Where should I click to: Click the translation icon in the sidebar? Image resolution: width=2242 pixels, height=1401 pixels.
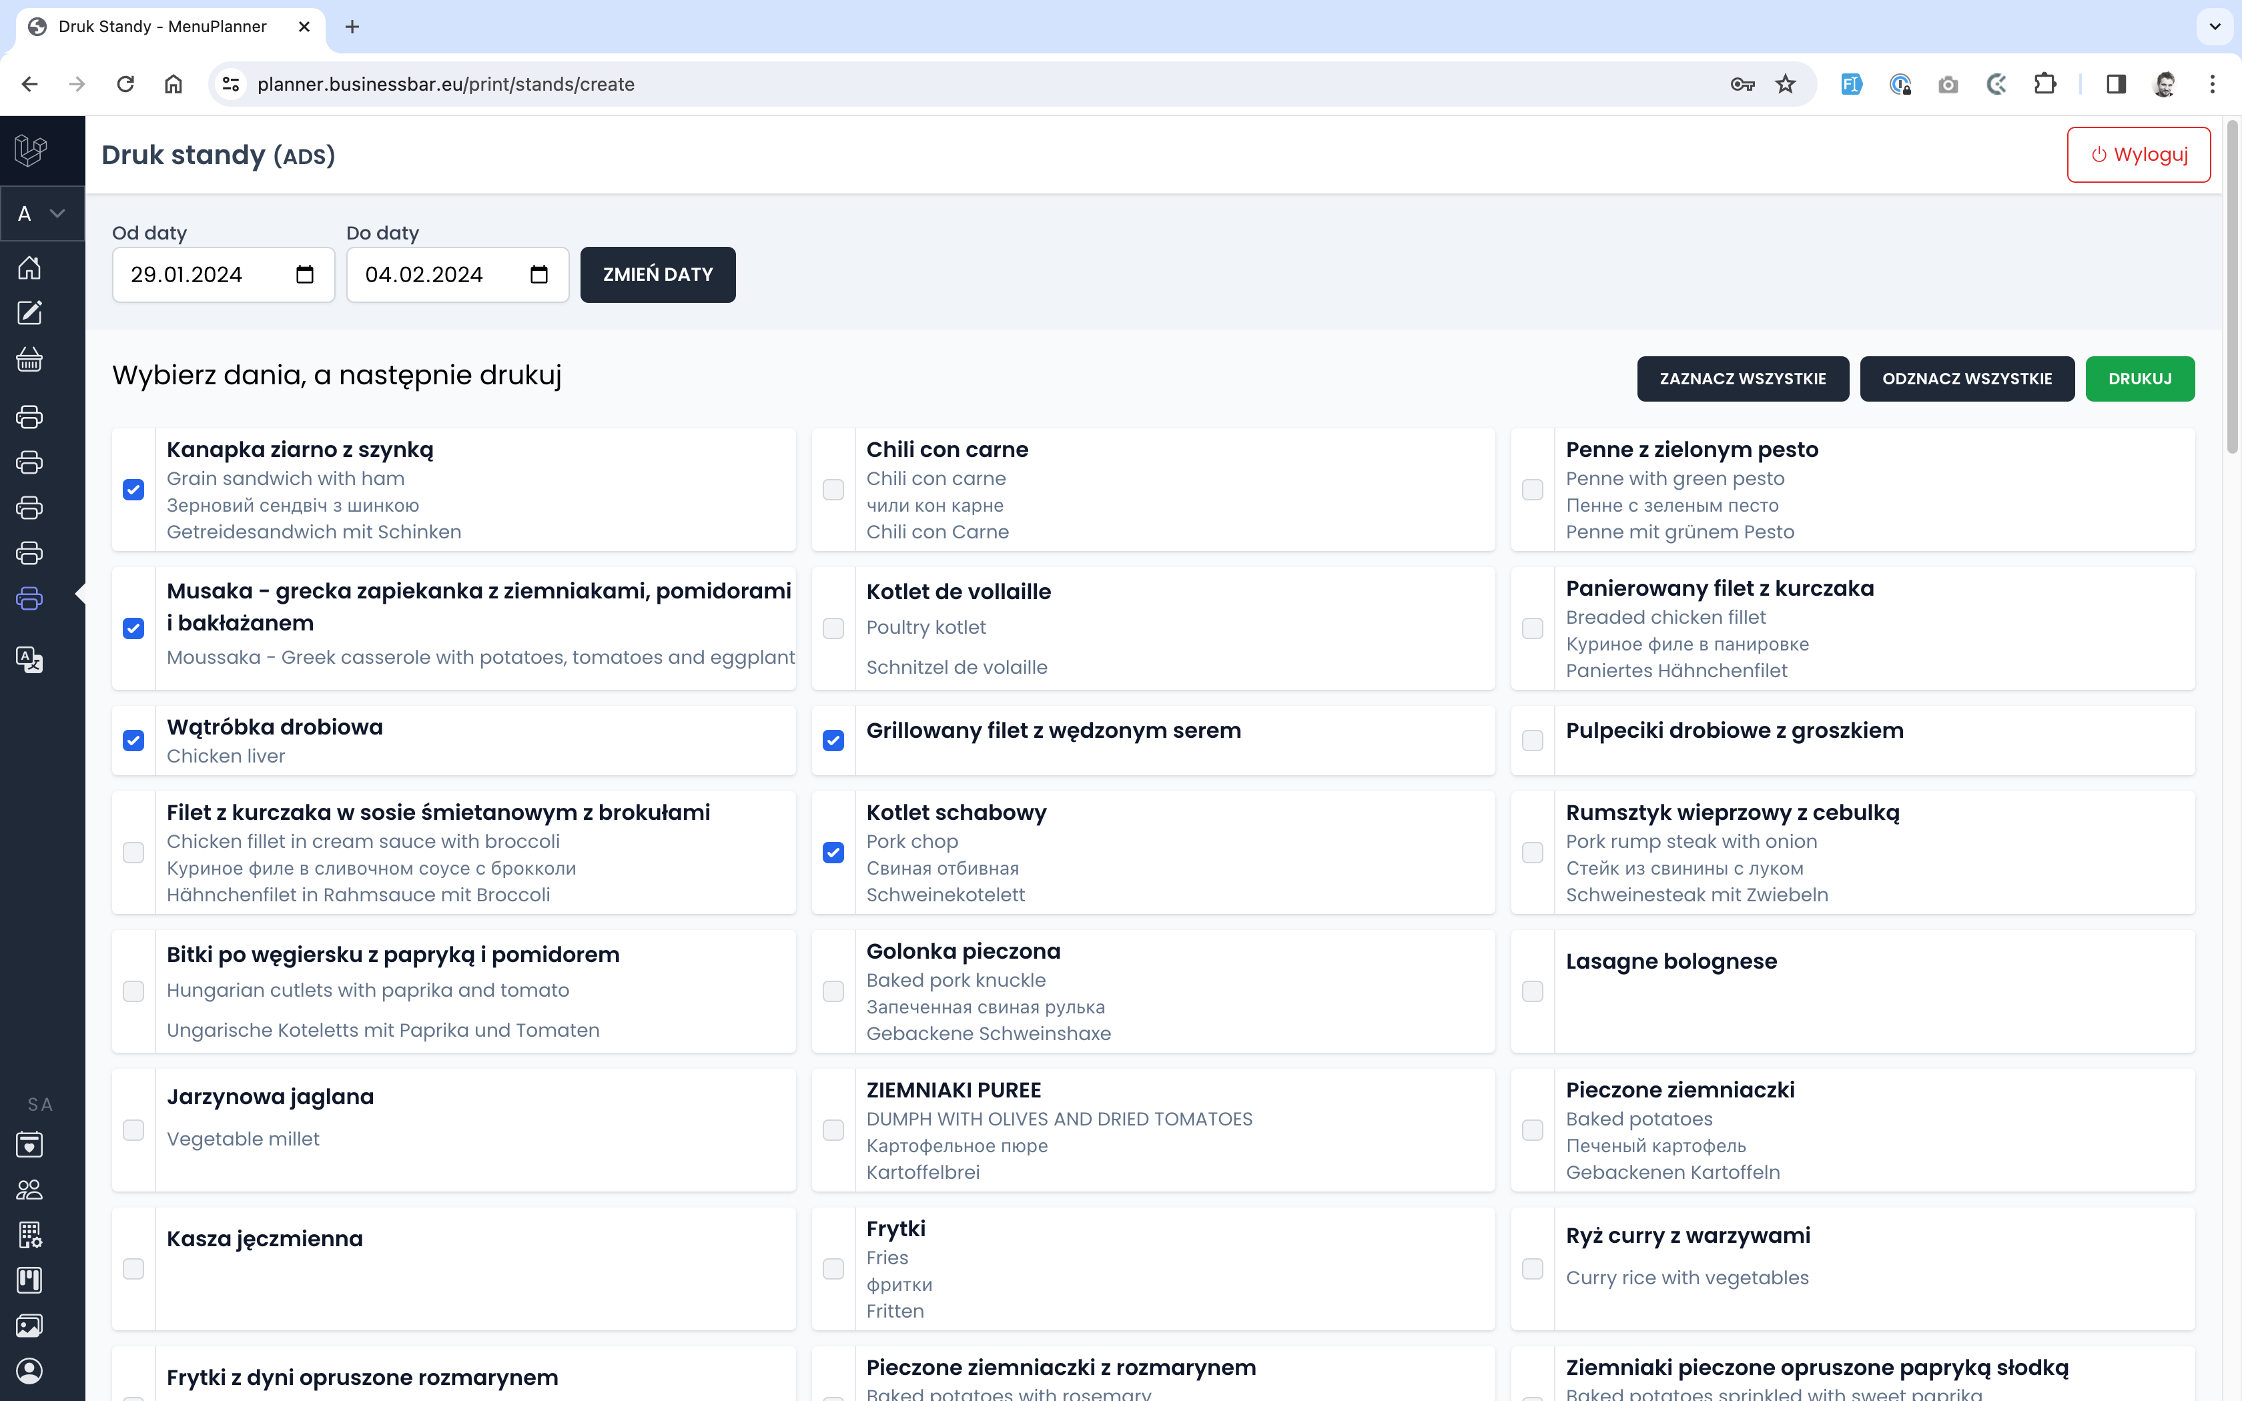click(x=29, y=660)
